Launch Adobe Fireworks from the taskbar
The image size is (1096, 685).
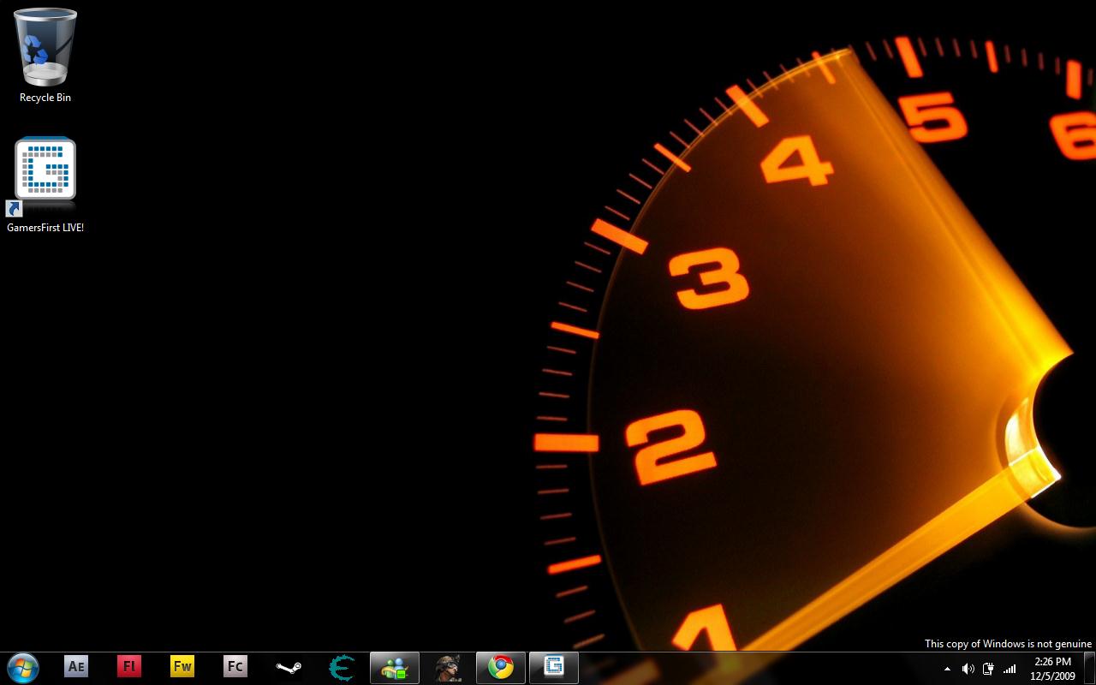point(182,667)
